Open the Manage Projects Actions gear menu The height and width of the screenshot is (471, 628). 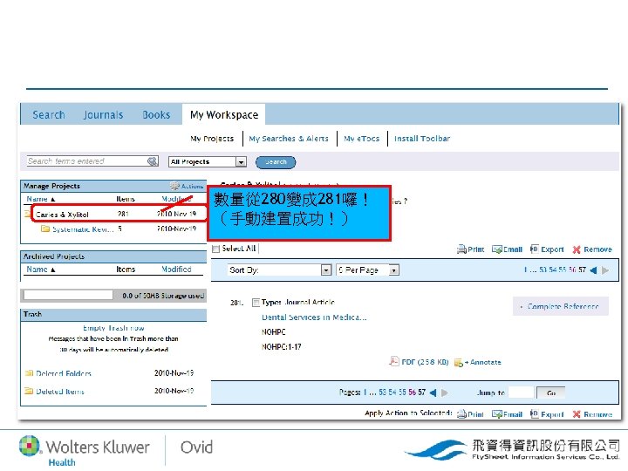(x=187, y=186)
